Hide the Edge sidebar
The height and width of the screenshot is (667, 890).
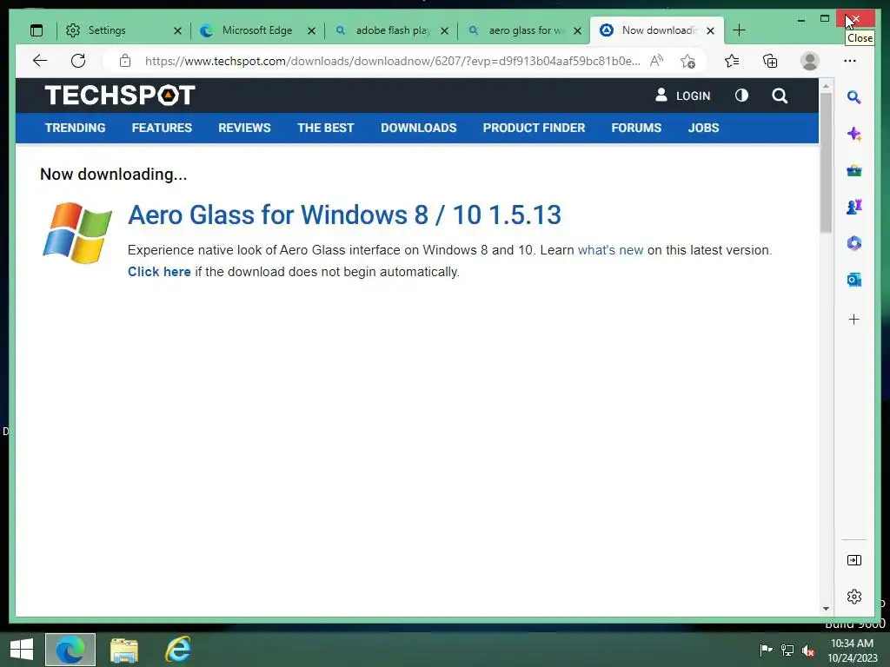tap(854, 560)
